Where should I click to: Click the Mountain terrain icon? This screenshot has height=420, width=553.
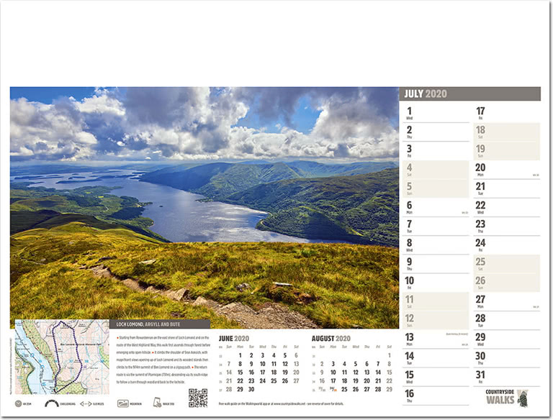[122, 403]
